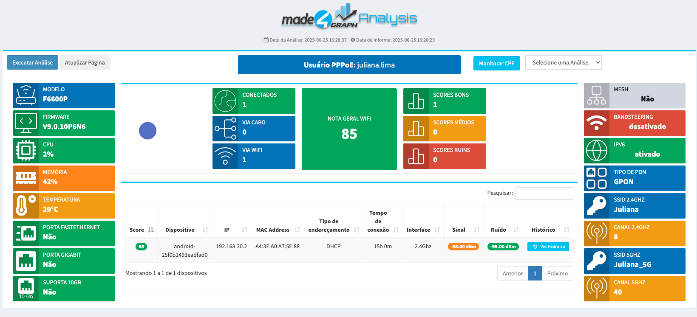The width and height of the screenshot is (697, 317).
Task: Open Ver Histórico for android device
Action: (548, 247)
